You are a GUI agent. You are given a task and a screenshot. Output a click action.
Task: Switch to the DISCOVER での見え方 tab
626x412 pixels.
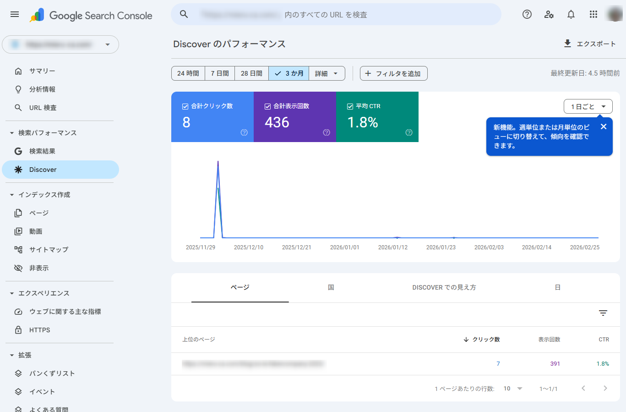coord(444,287)
